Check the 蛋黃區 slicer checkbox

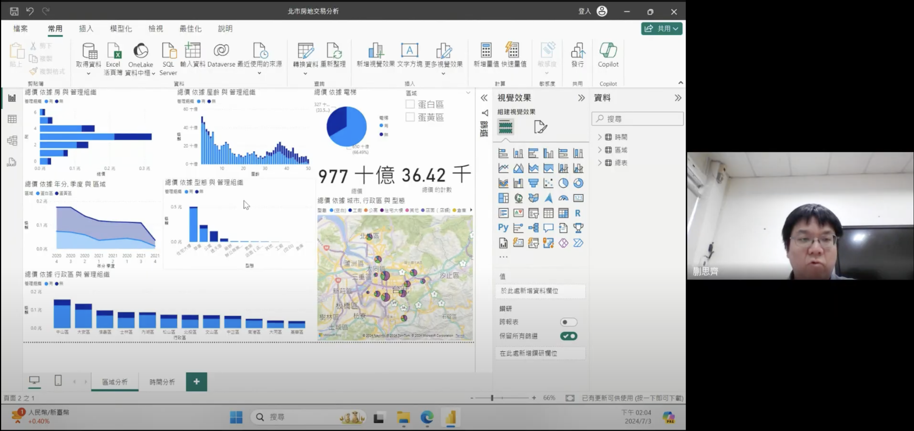click(410, 117)
